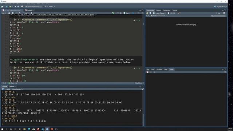Open the Global Environment dropdown

click(x=159, y=16)
